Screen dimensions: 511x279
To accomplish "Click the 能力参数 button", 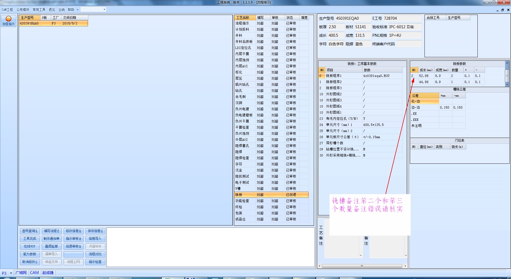I will [x=30, y=254].
